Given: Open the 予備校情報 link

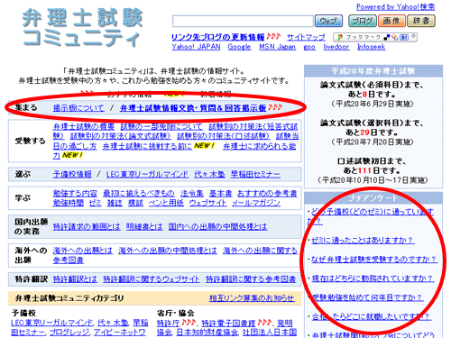Looking at the screenshot, I should point(72,174).
